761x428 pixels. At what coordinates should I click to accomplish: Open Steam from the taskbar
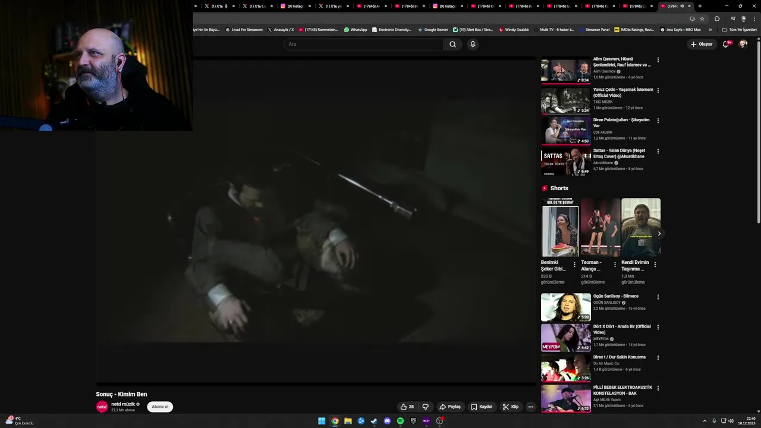pos(374,421)
